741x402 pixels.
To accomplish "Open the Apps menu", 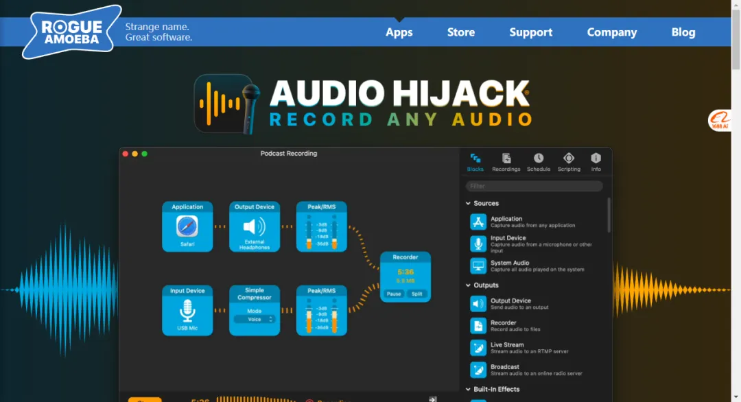I will tap(399, 32).
